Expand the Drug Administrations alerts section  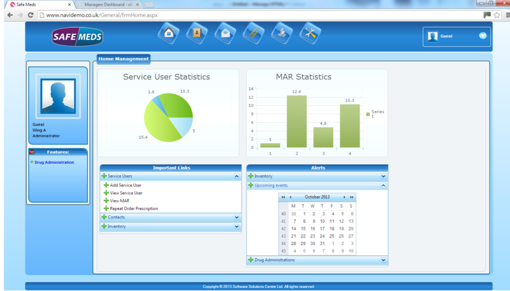coord(383,260)
